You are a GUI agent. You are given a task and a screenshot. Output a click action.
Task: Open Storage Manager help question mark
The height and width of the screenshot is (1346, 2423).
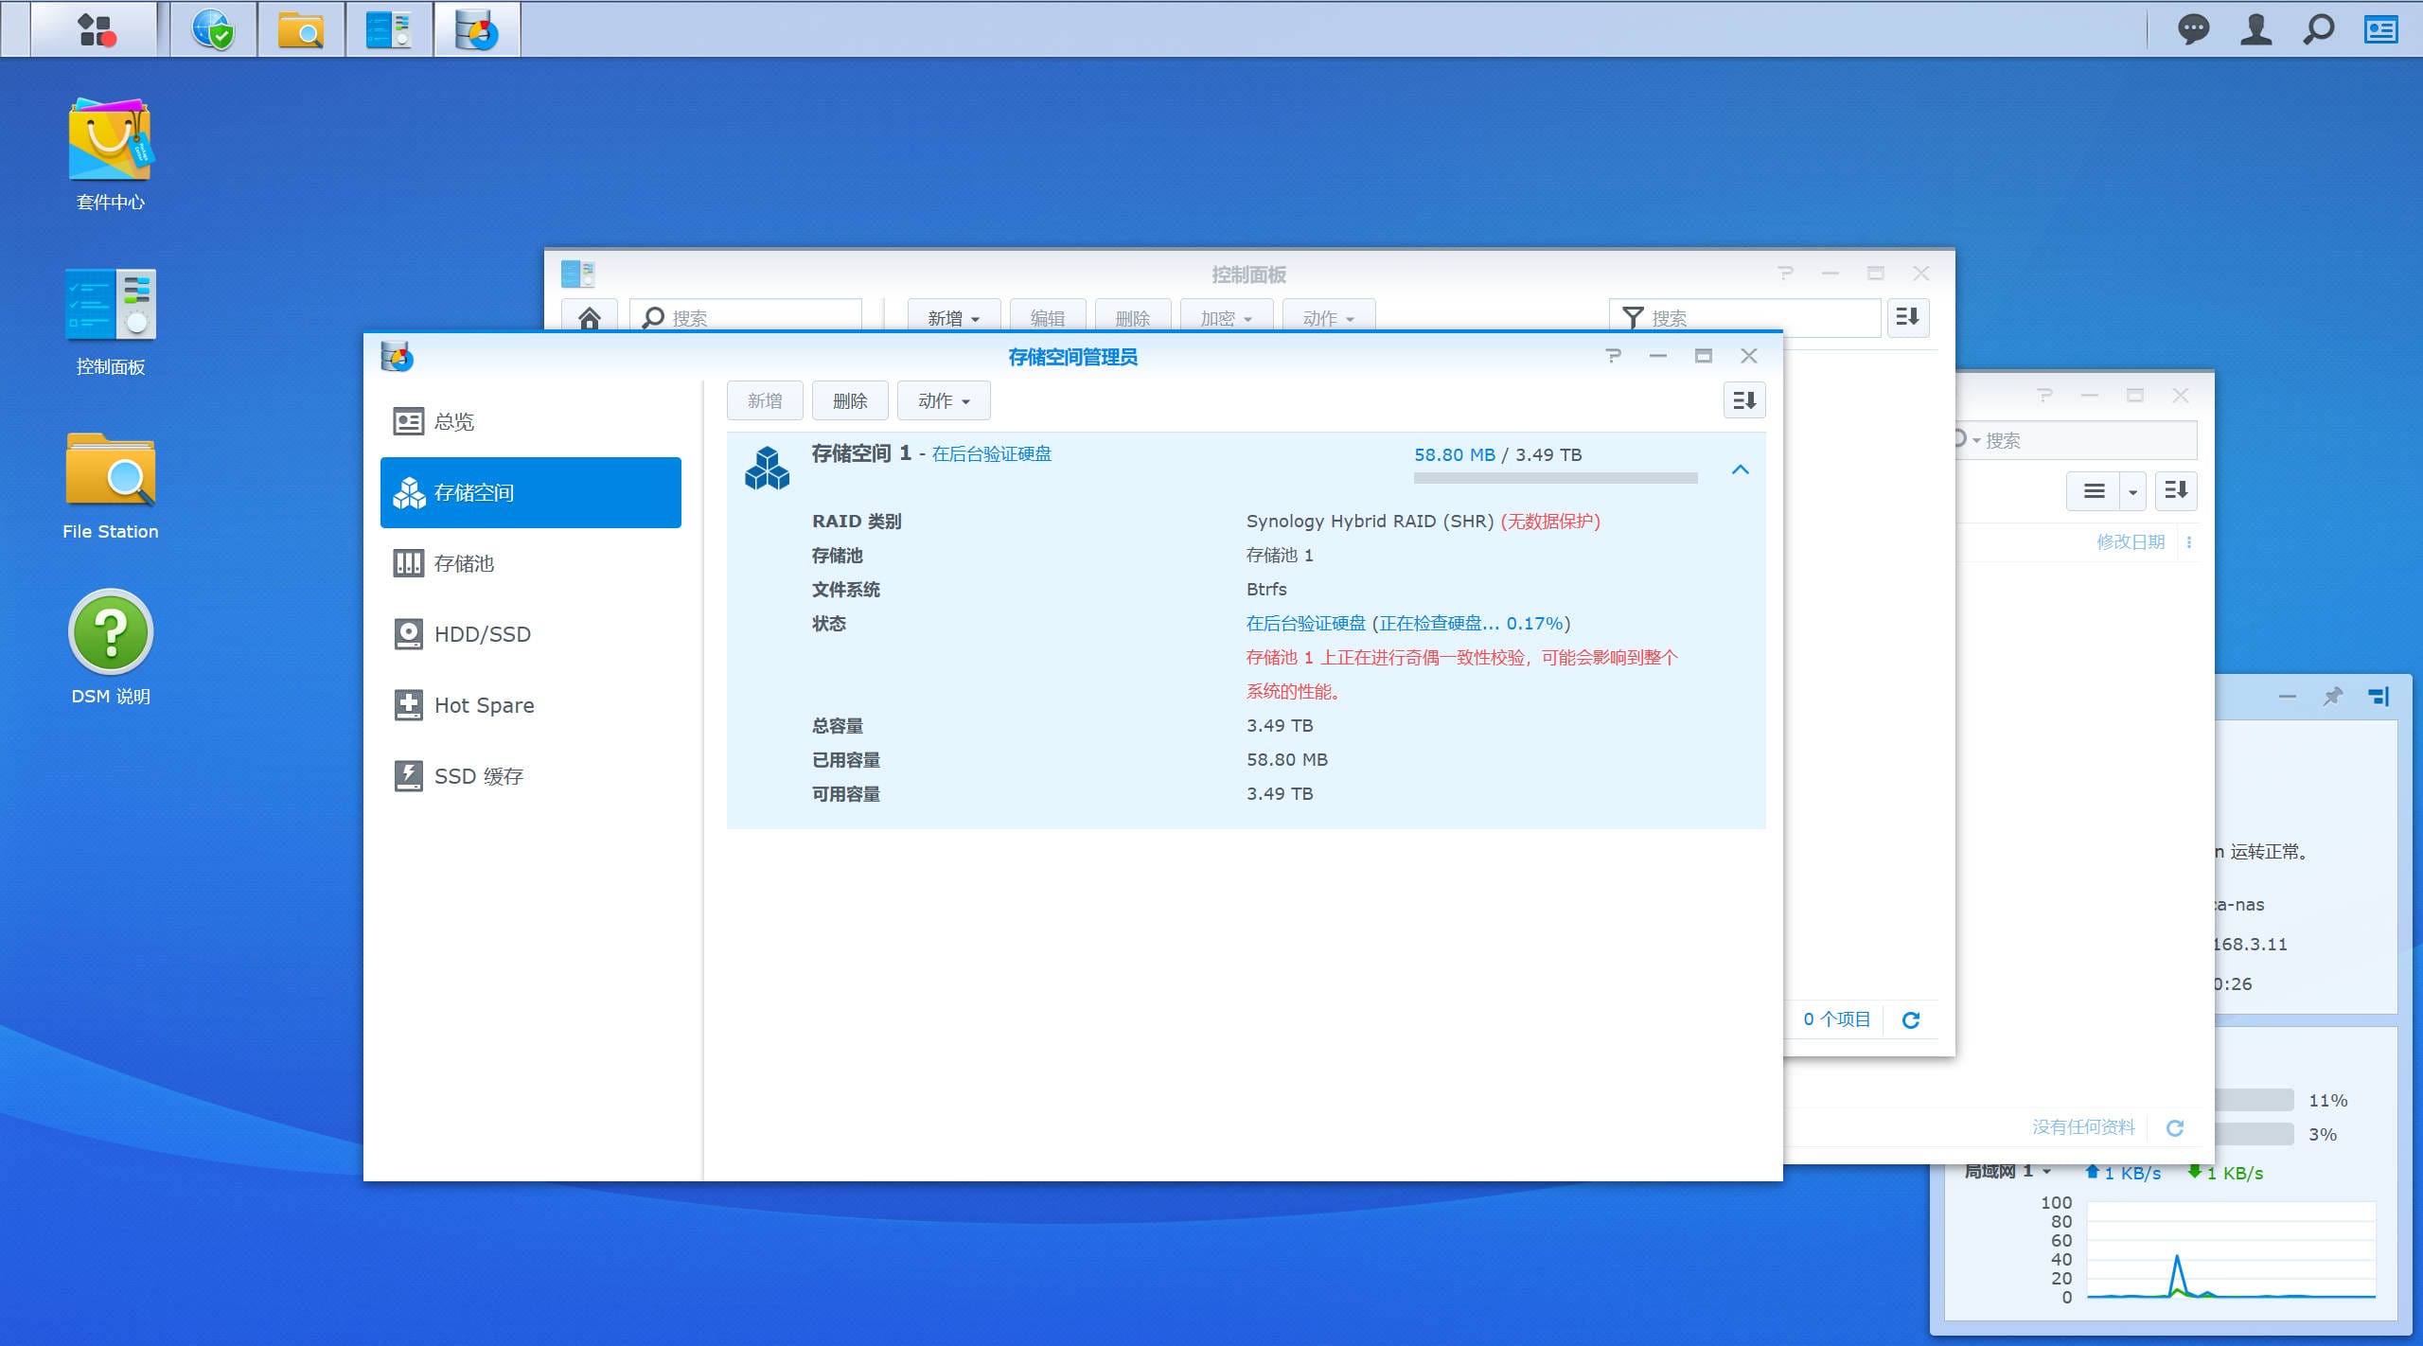click(x=1614, y=356)
